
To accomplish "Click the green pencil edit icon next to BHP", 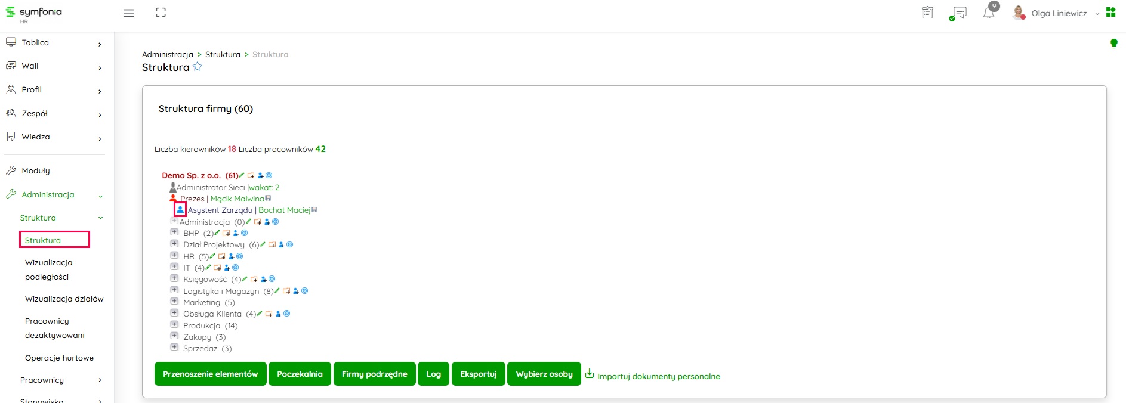I will coord(217,233).
